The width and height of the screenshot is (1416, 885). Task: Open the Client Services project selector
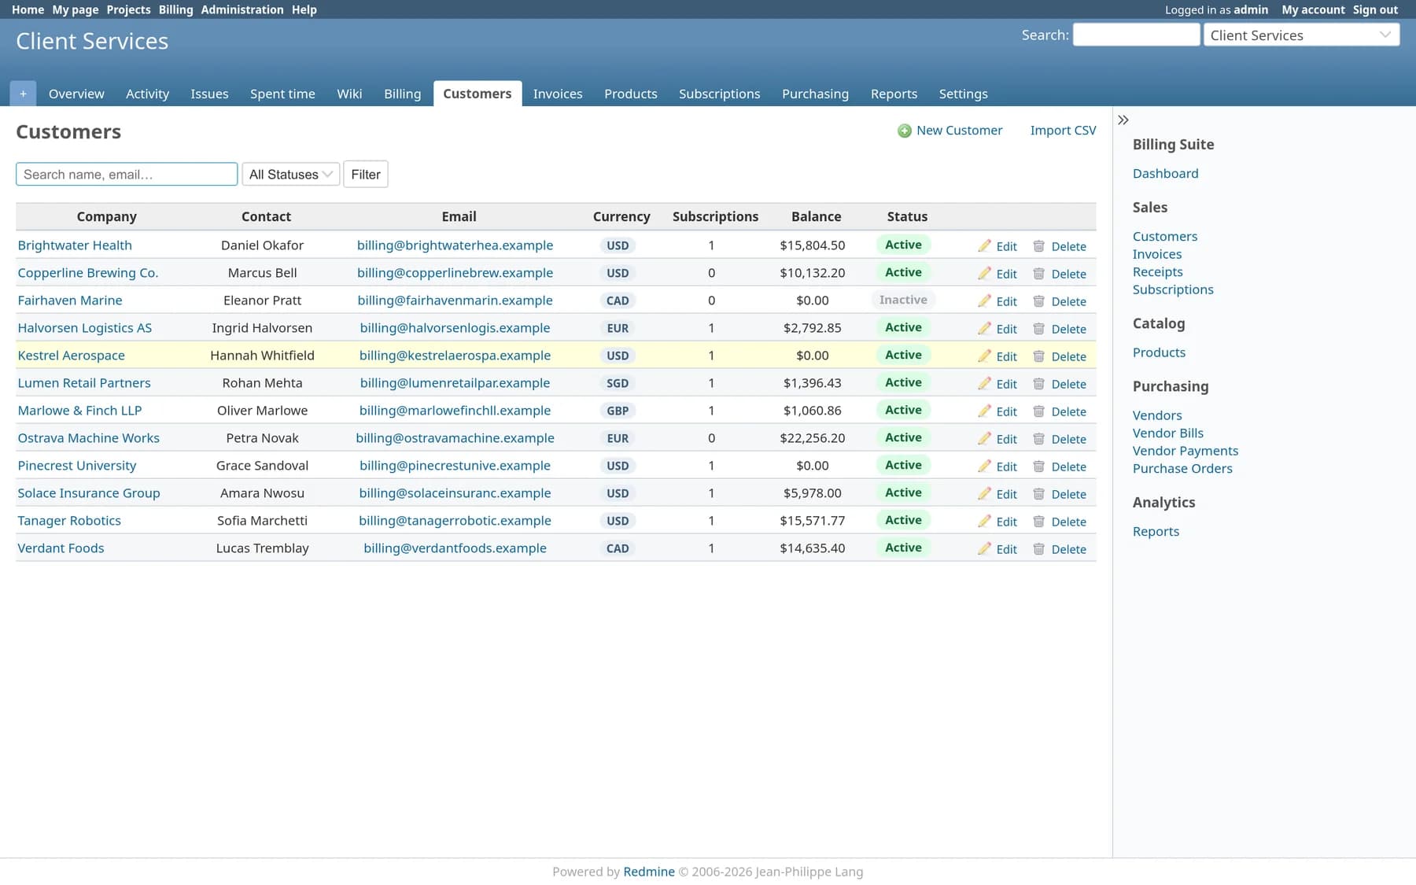click(x=1301, y=35)
